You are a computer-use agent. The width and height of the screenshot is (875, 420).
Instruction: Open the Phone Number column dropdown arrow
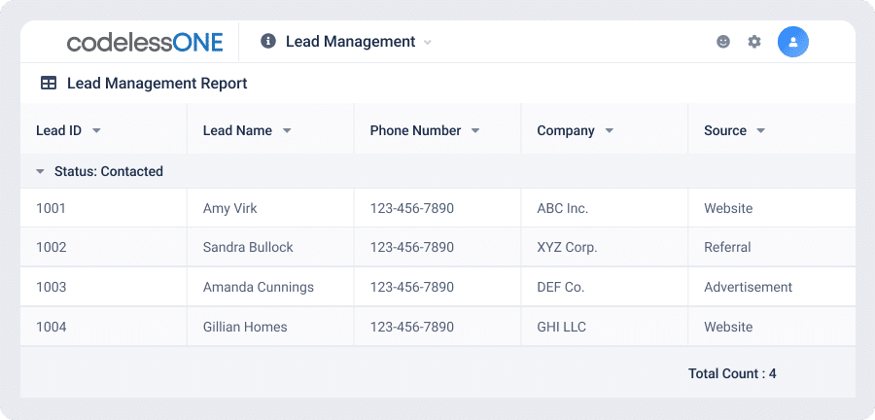click(x=475, y=130)
